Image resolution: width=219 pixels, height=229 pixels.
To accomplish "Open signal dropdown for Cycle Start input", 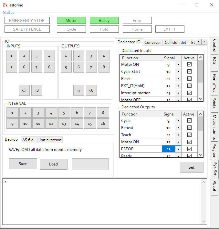I will [178, 72].
